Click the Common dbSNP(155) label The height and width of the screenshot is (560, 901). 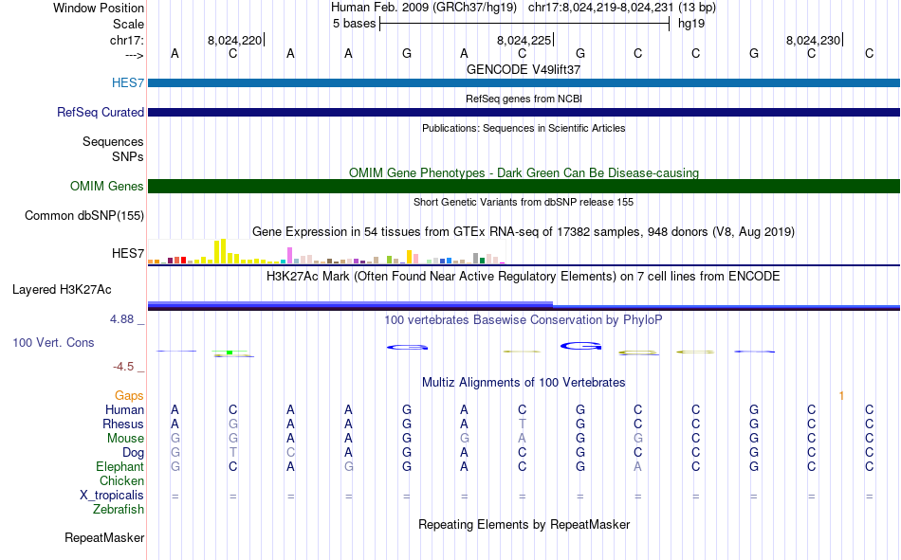click(x=83, y=215)
